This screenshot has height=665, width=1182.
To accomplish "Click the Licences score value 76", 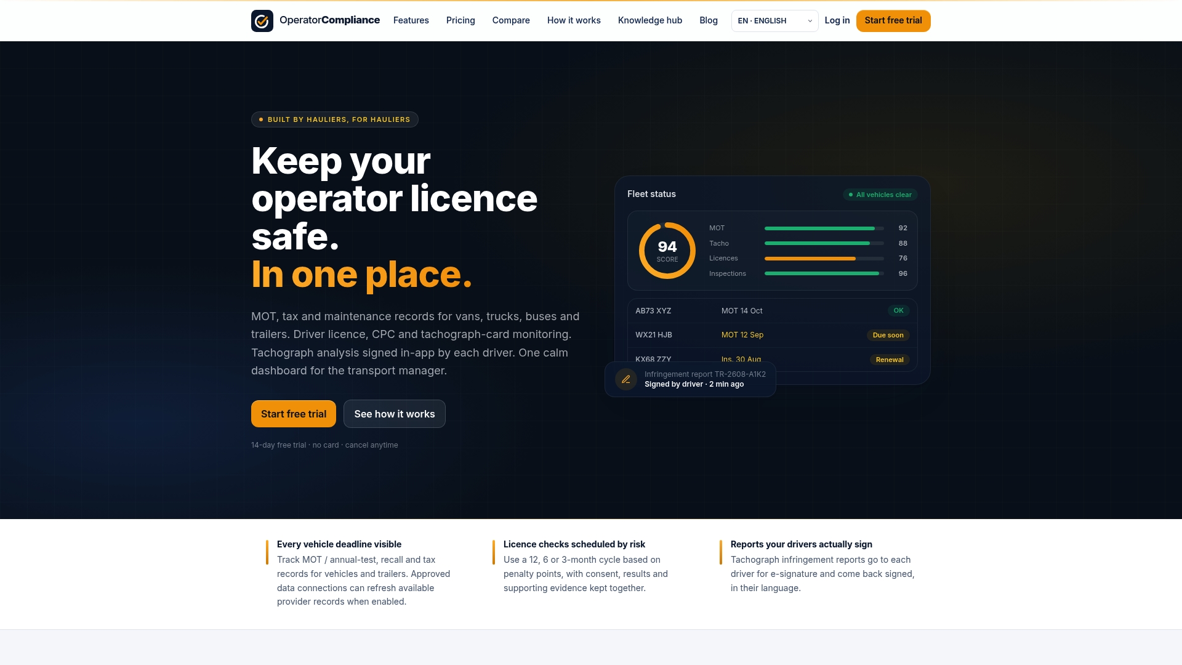I will pyautogui.click(x=903, y=259).
